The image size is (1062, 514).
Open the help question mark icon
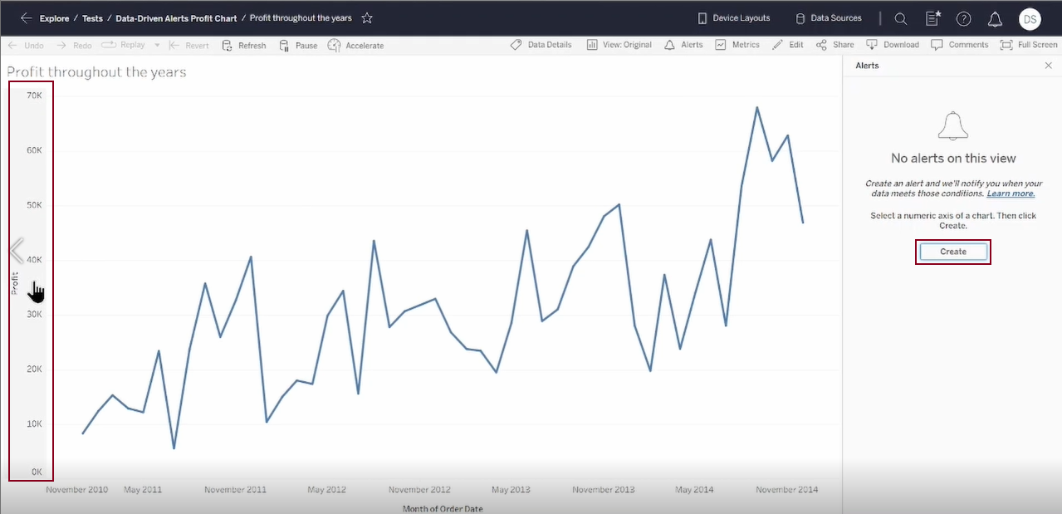click(963, 18)
